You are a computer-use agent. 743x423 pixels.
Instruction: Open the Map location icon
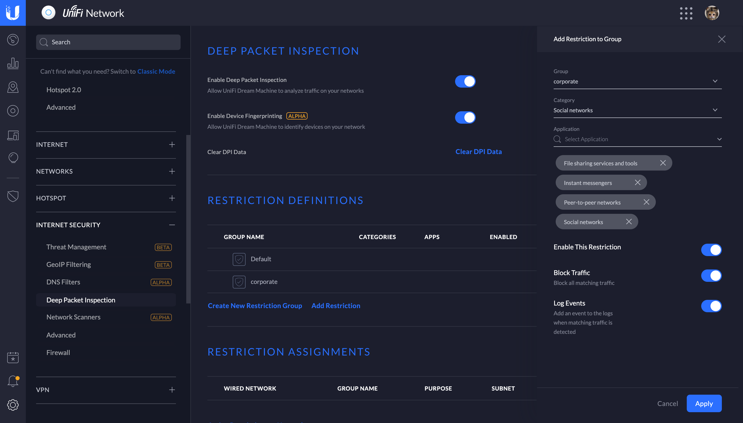[13, 87]
